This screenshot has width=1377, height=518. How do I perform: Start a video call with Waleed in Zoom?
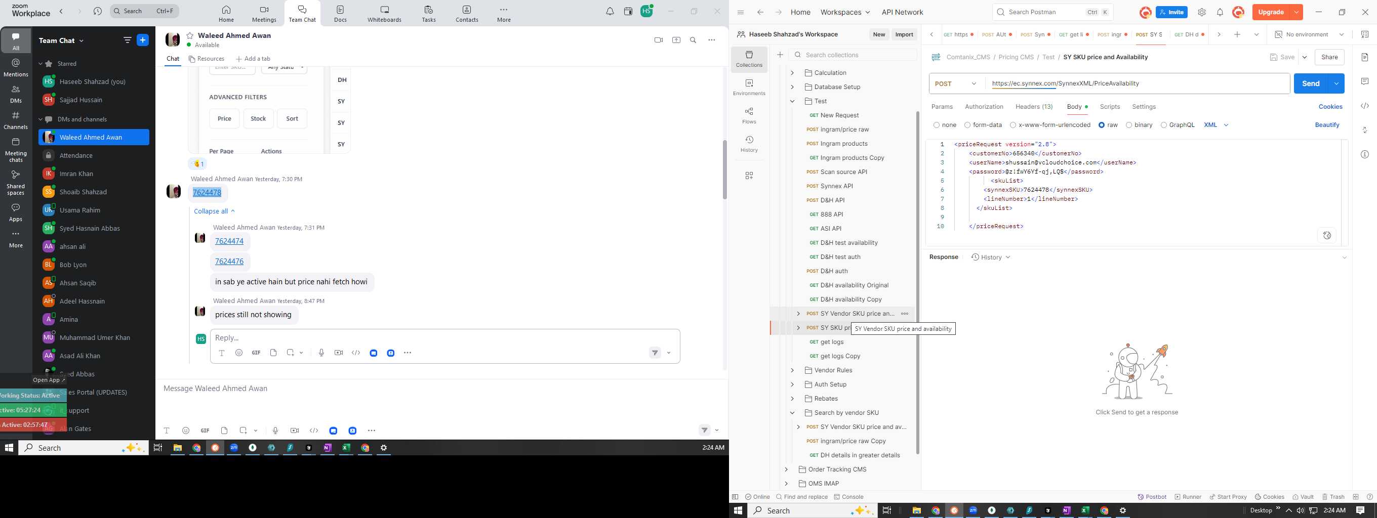[658, 40]
